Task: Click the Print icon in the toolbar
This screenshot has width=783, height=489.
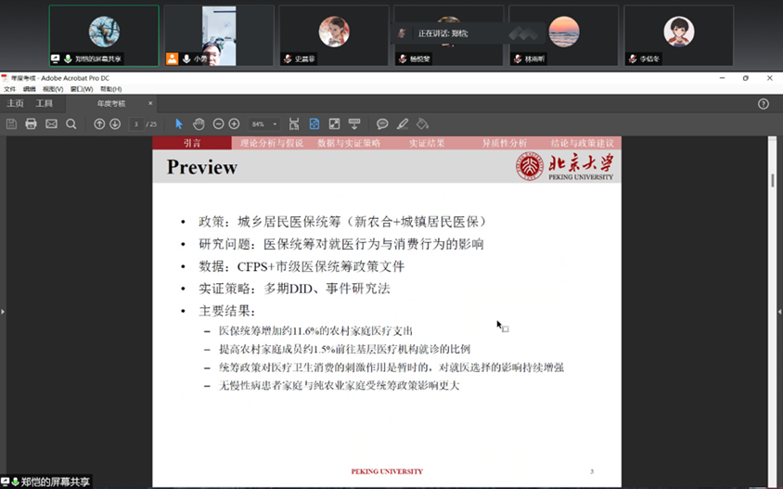Action: (x=31, y=123)
